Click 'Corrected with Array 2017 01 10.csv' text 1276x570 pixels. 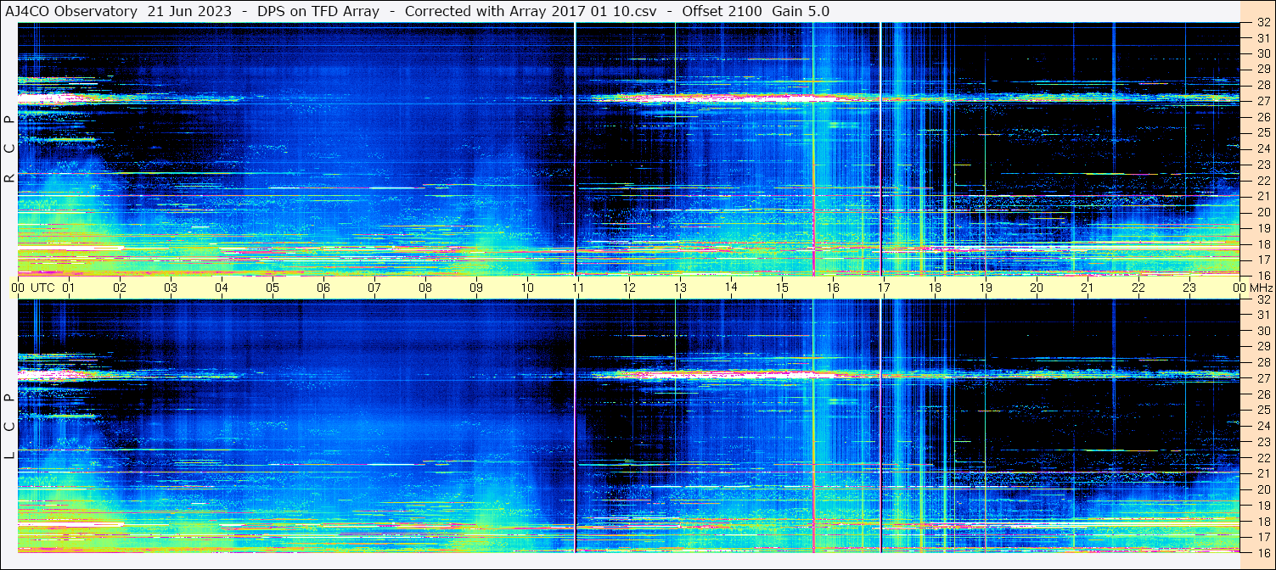[x=531, y=11]
